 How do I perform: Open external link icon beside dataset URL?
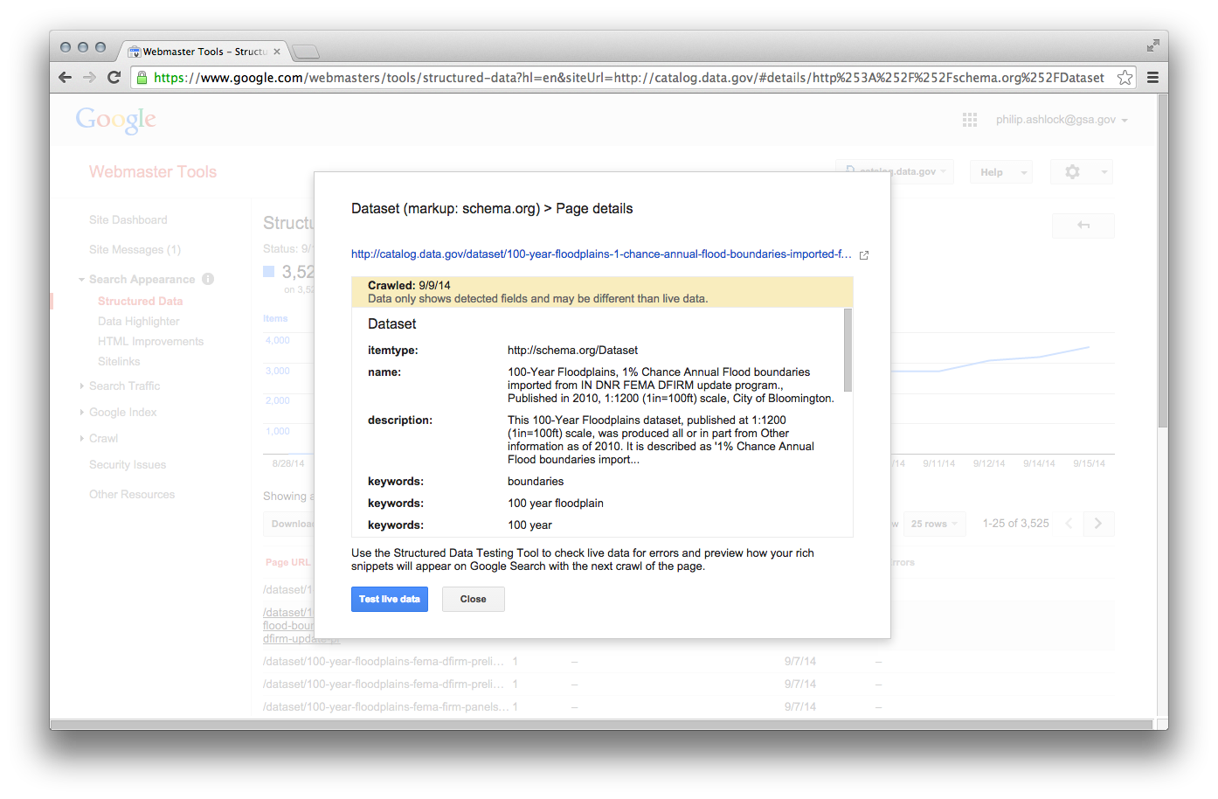[864, 255]
